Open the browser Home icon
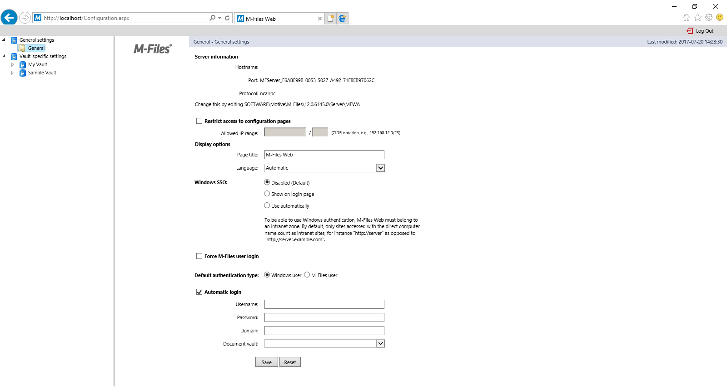The height and width of the screenshot is (390, 727). 686,18
